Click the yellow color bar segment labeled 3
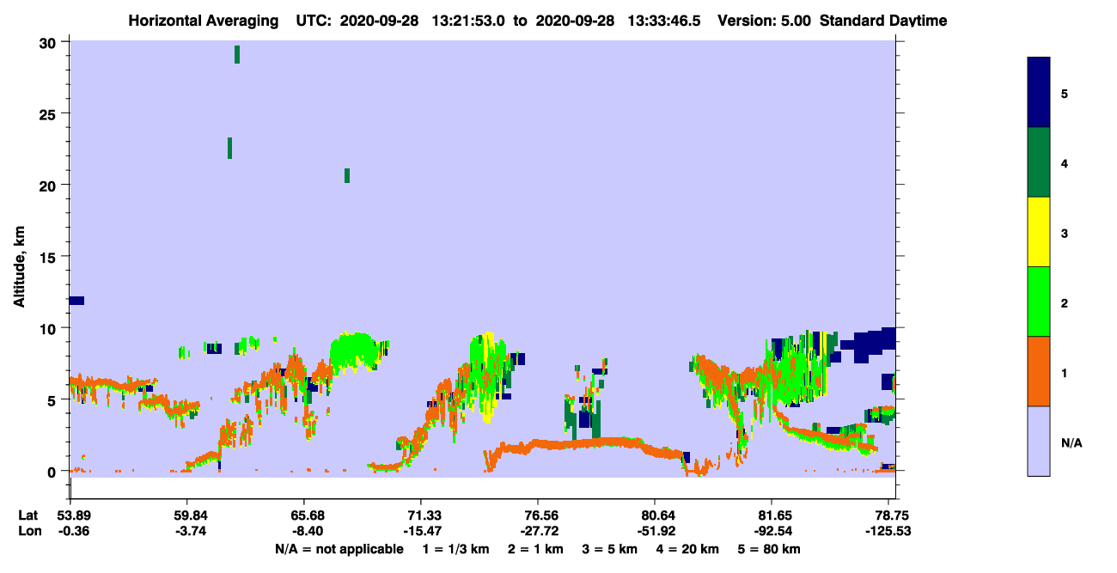This screenshot has width=1117, height=573. [x=1039, y=232]
